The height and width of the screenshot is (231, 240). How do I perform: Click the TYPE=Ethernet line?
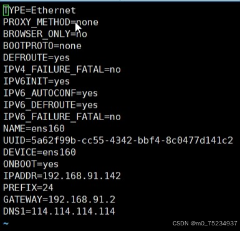[x=39, y=11]
